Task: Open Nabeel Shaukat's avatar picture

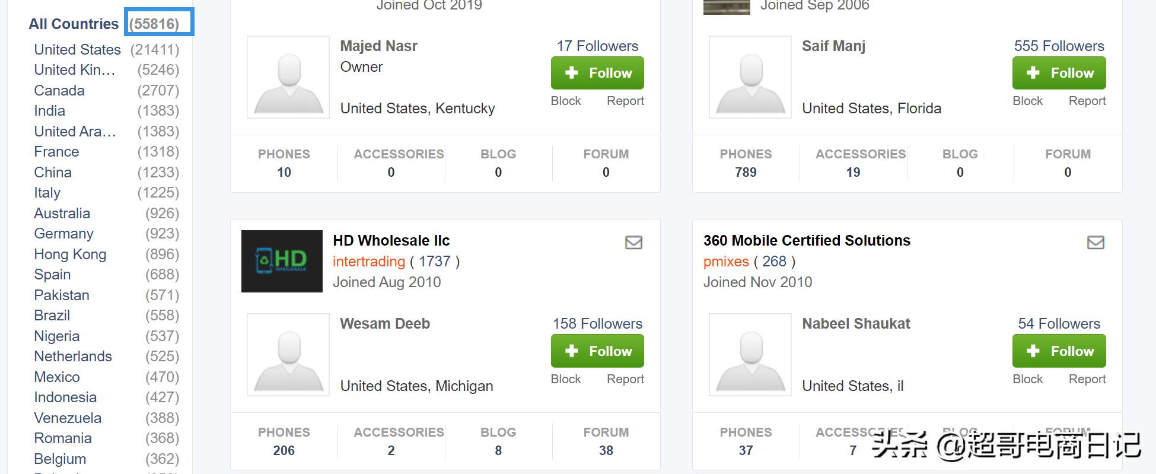Action: point(750,355)
